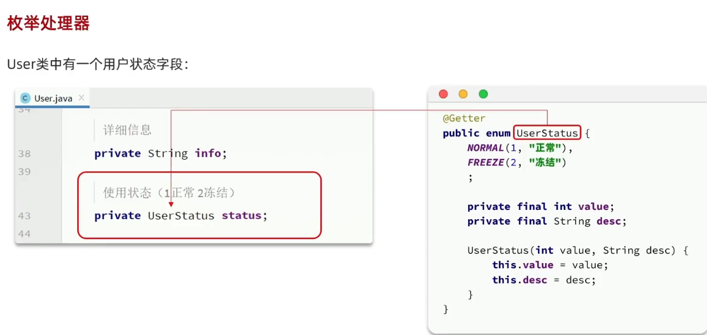Click UserStatus type in the status declaration
Viewport: 707px width, 335px height.
(x=181, y=216)
